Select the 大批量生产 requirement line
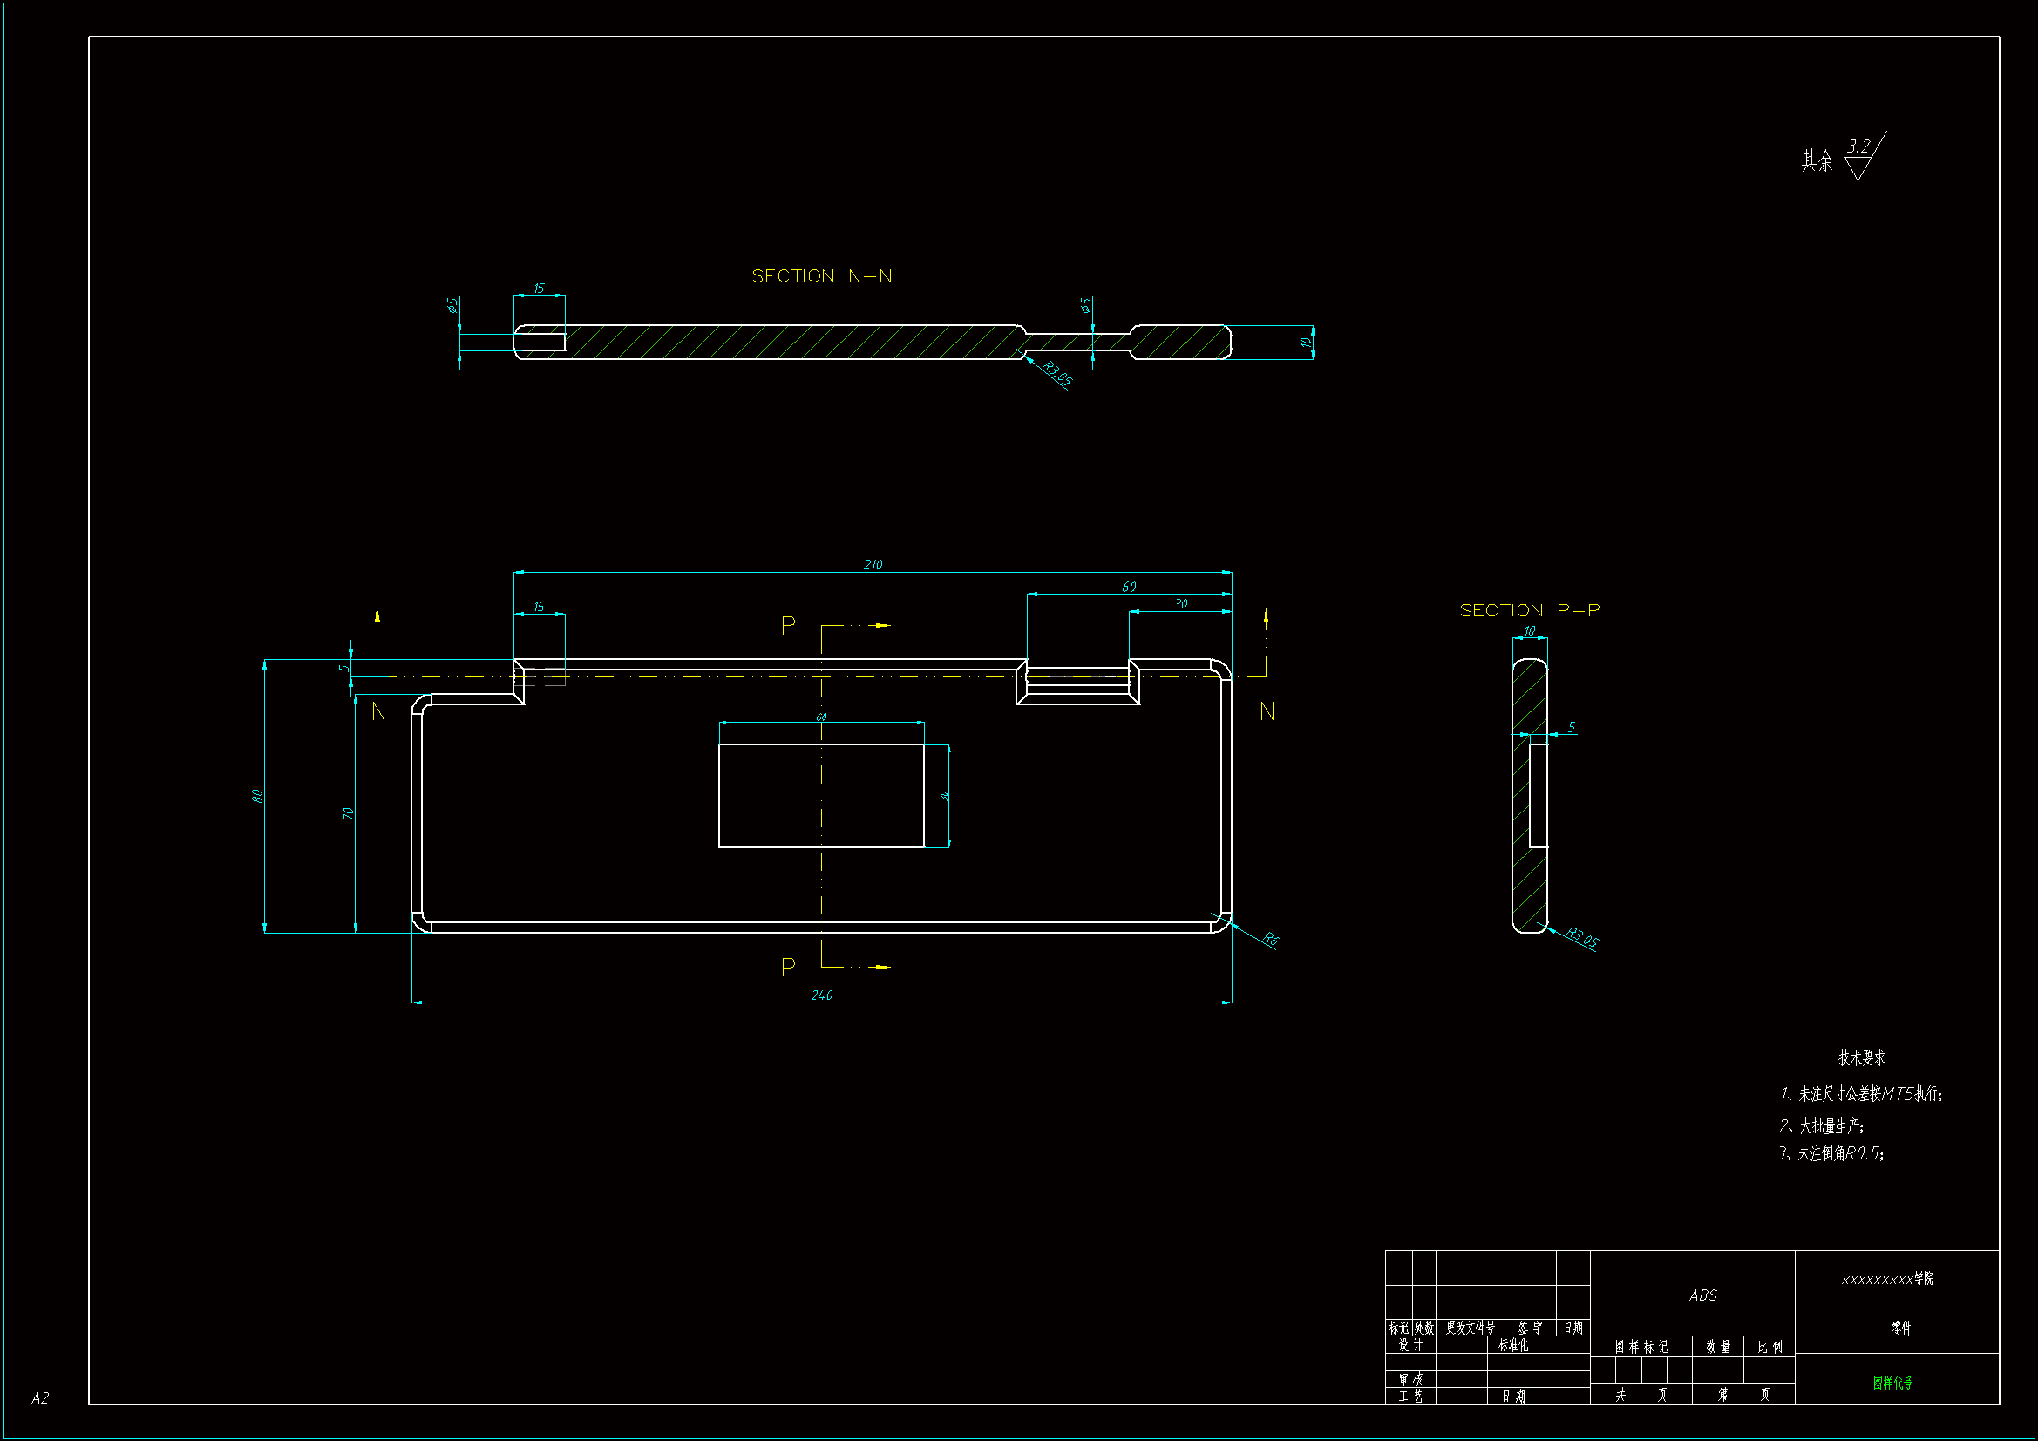The height and width of the screenshot is (1441, 2038). (x=1822, y=1125)
